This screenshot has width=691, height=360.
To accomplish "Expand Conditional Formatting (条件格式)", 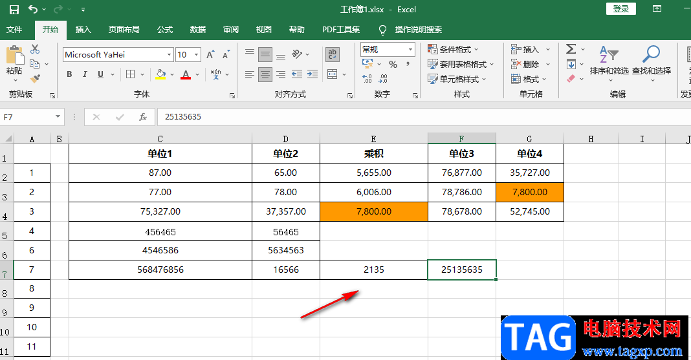I will (453, 49).
